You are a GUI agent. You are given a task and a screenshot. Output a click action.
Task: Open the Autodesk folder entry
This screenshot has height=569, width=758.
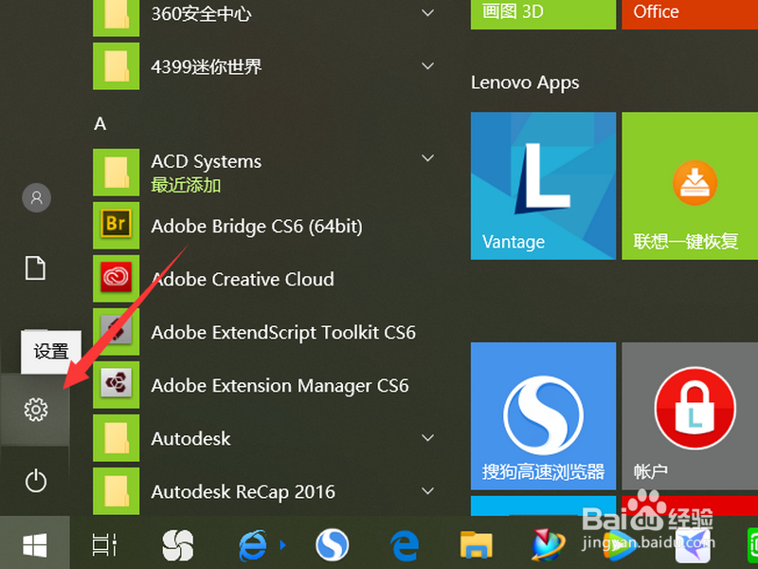pyautogui.click(x=265, y=438)
